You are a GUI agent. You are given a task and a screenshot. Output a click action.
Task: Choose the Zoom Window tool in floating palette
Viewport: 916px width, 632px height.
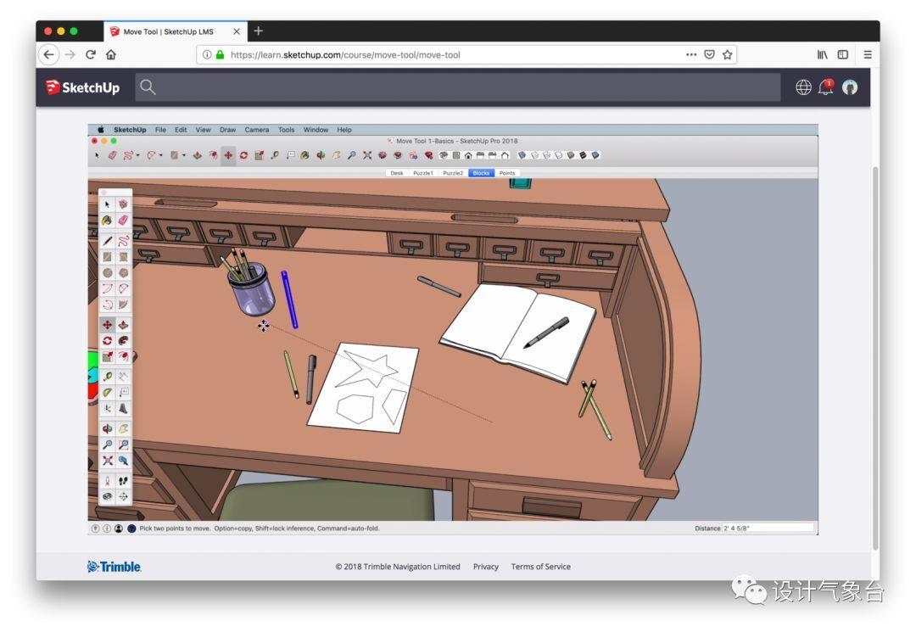tap(123, 445)
